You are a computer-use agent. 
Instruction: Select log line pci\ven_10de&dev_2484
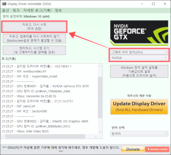tap(36, 91)
